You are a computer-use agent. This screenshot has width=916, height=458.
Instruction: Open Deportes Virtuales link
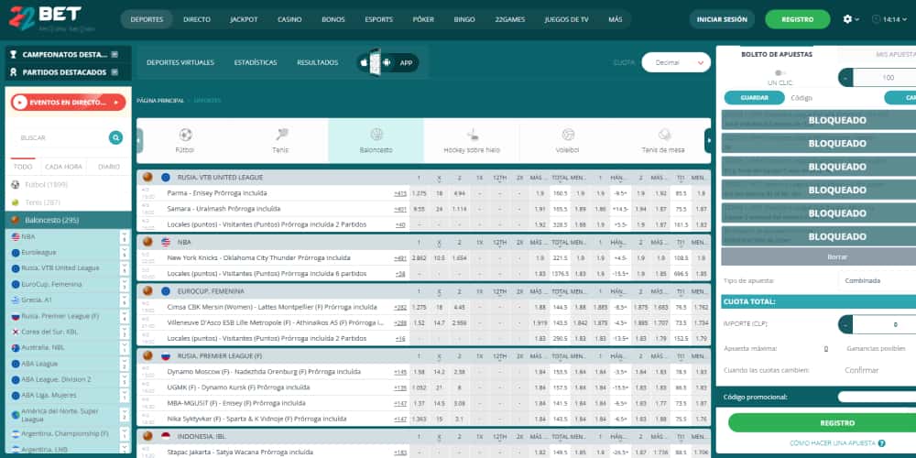coord(180,62)
